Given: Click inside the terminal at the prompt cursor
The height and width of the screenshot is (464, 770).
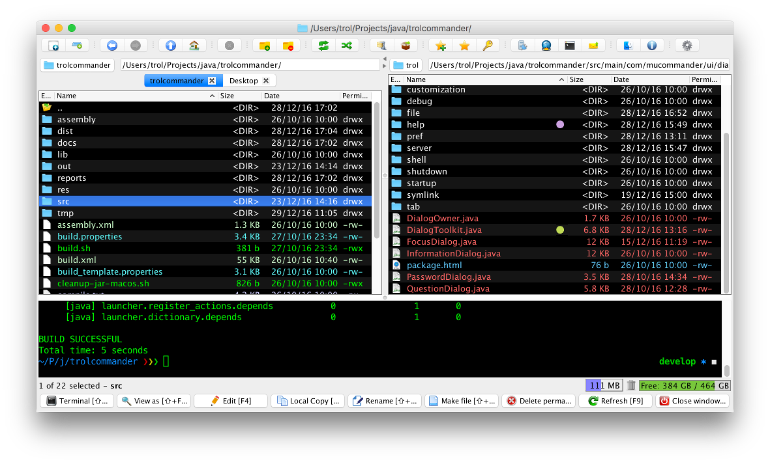Looking at the screenshot, I should [x=166, y=362].
